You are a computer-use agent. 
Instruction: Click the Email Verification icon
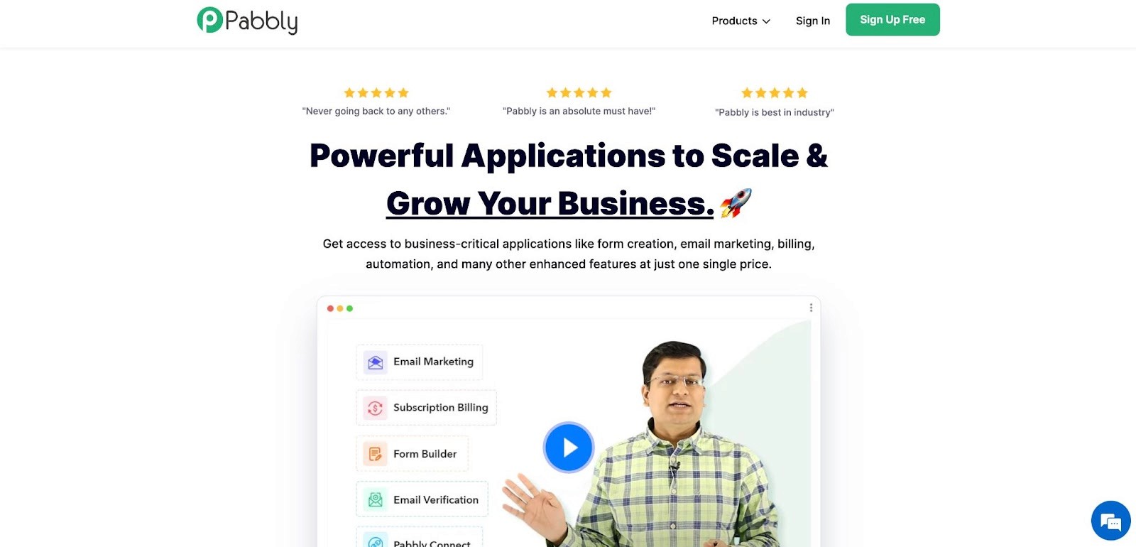(376, 500)
